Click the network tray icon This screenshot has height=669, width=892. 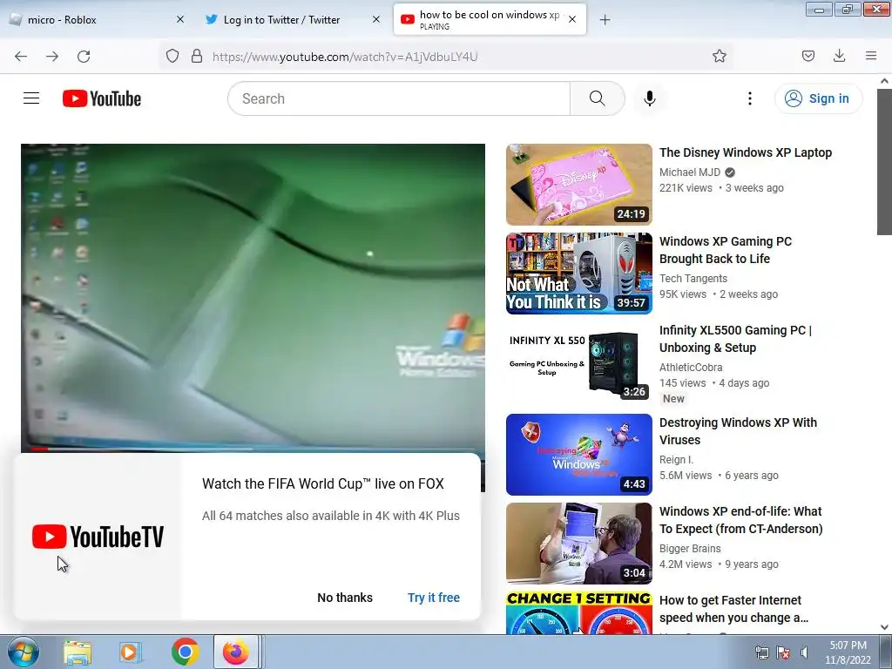coord(761,652)
